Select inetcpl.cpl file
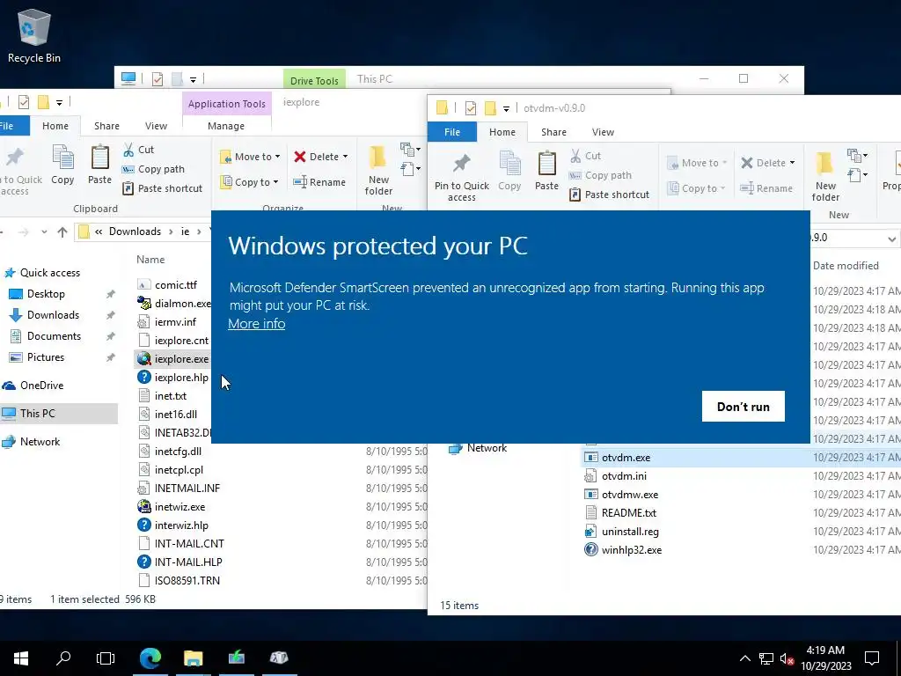The height and width of the screenshot is (676, 901). pos(179,470)
